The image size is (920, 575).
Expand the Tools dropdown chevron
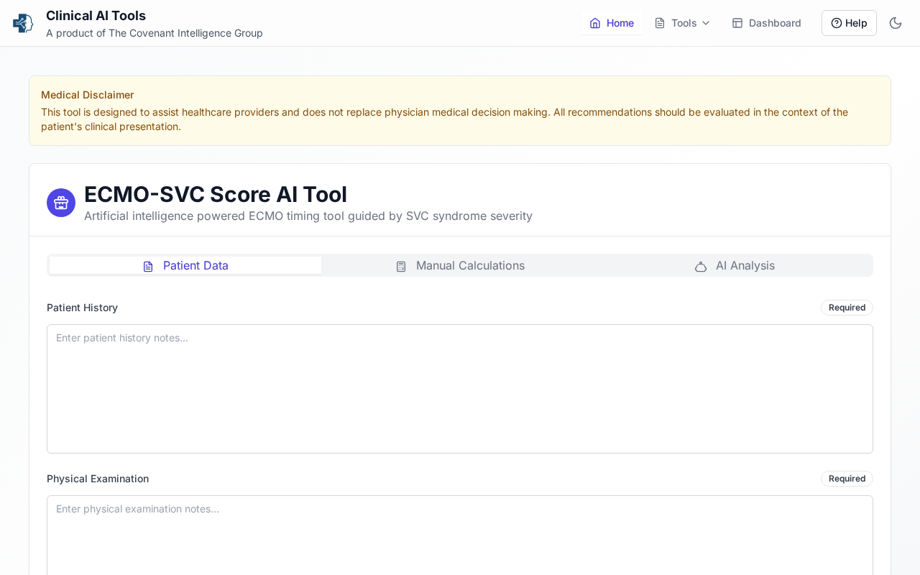point(706,23)
